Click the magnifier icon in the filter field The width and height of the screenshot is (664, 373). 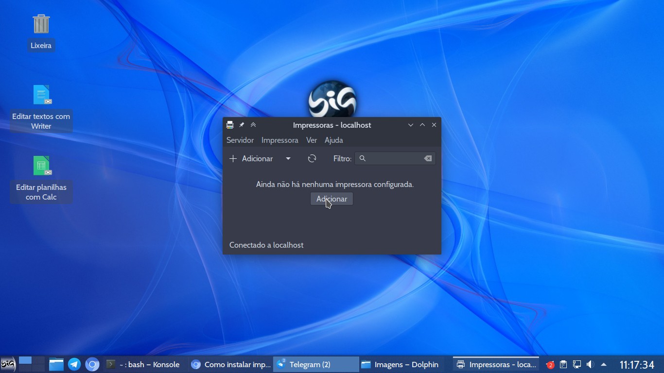pos(363,158)
